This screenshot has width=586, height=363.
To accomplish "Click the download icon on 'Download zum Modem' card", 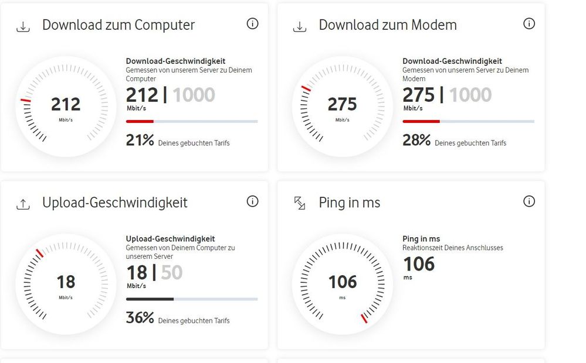I will point(299,25).
